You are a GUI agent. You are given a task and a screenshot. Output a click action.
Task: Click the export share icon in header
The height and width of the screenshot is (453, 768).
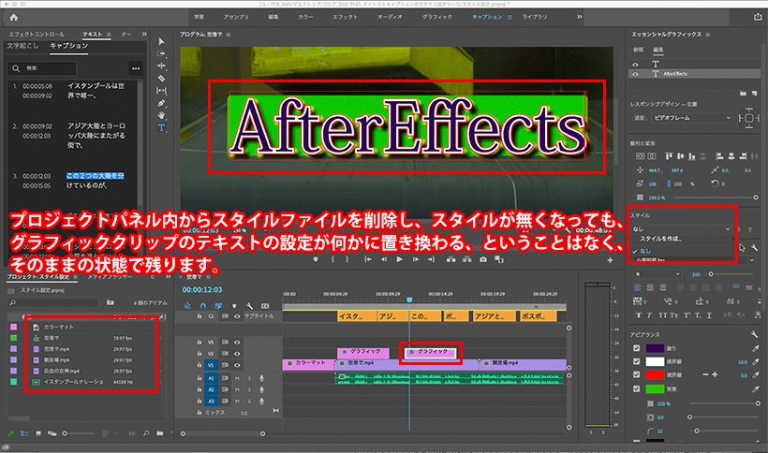[757, 17]
